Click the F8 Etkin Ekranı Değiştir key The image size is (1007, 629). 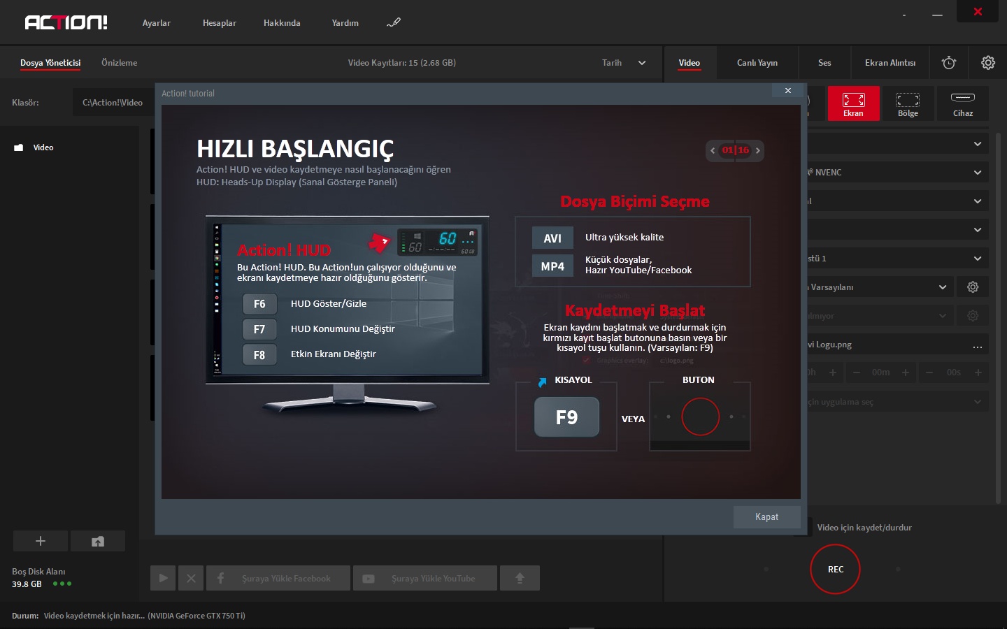(x=259, y=354)
